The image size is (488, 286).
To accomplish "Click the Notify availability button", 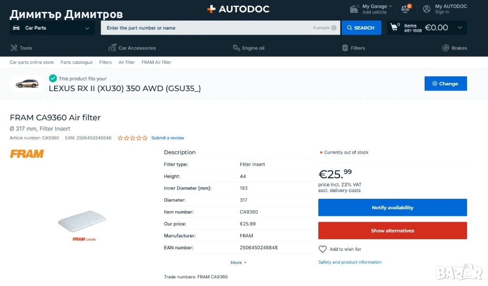I will click(392, 208).
